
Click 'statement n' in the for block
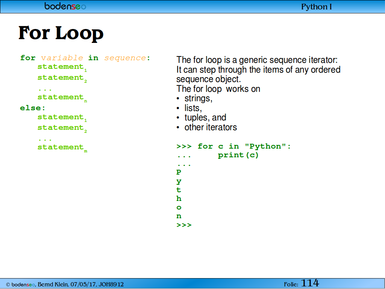pyautogui.click(x=62, y=97)
